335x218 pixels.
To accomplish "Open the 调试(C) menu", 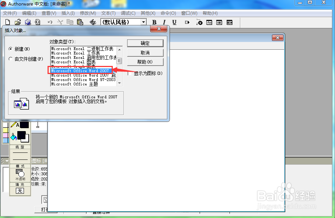I will (x=128, y=13).
